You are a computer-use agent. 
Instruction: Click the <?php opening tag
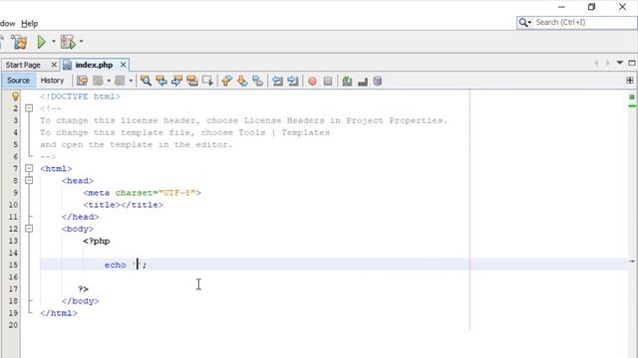[97, 241]
